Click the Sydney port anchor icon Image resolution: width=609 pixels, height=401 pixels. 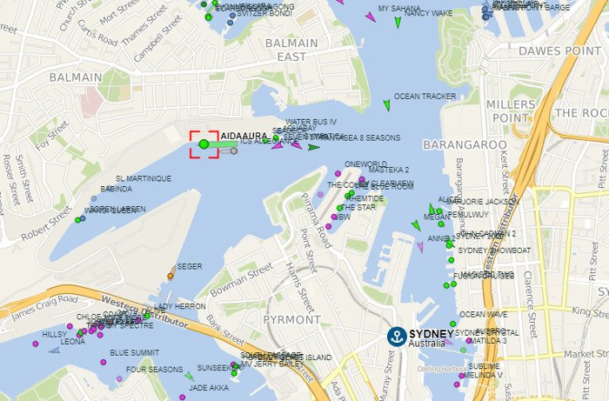[397, 337]
